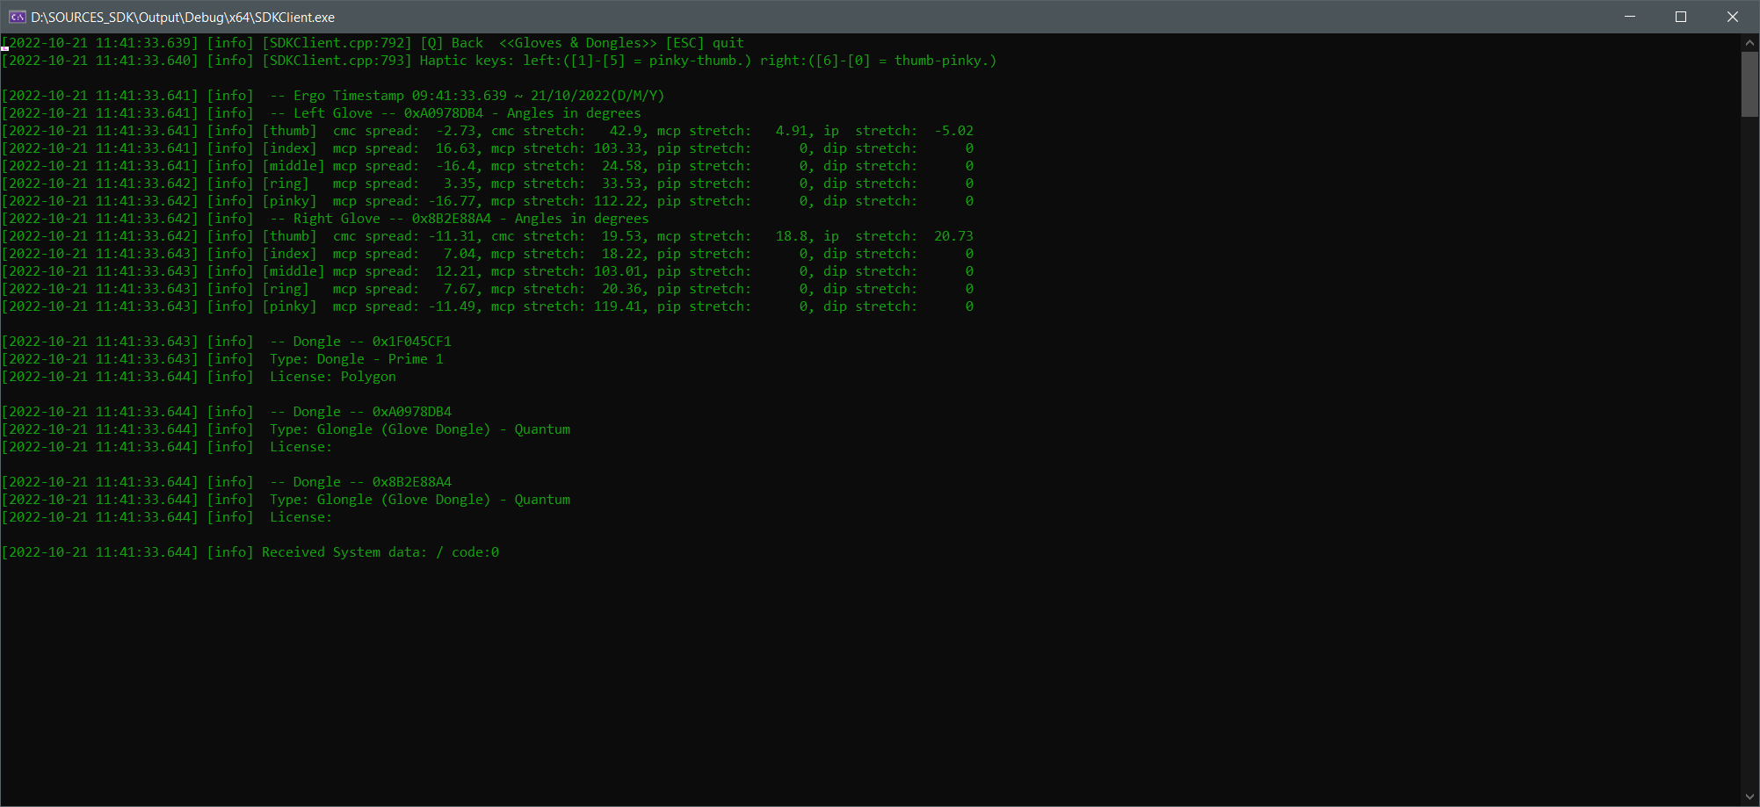Close the SDKClient.exe console window
This screenshot has height=807, width=1760.
pyautogui.click(x=1733, y=17)
